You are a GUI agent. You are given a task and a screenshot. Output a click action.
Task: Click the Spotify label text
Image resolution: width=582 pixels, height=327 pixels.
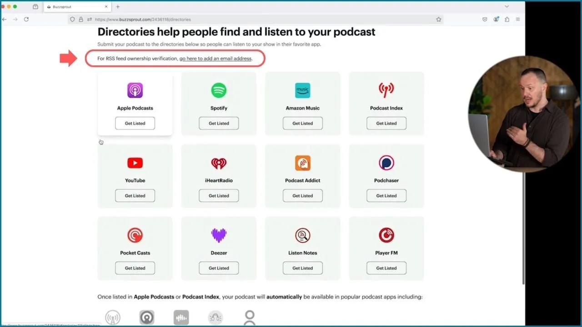[219, 108]
